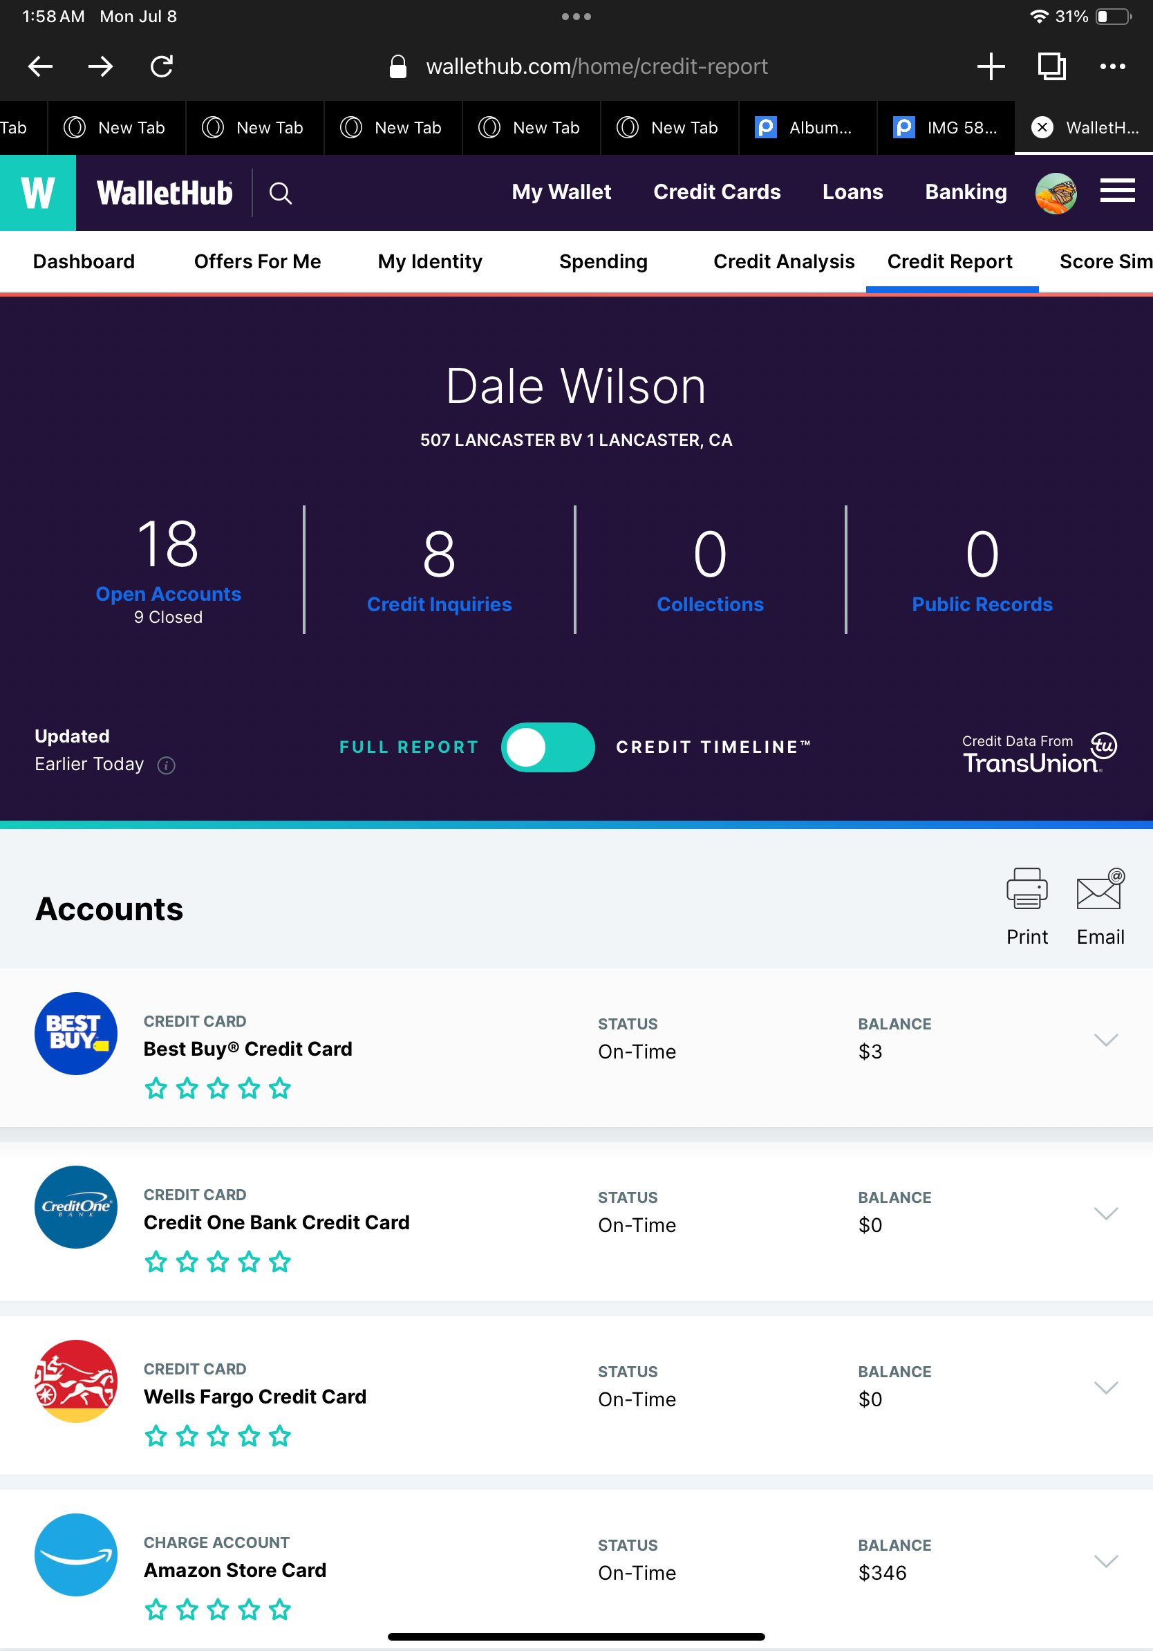Tap the Wi-Fi icon in the status bar
Viewport: 1153px width, 1651px height.
1039,17
